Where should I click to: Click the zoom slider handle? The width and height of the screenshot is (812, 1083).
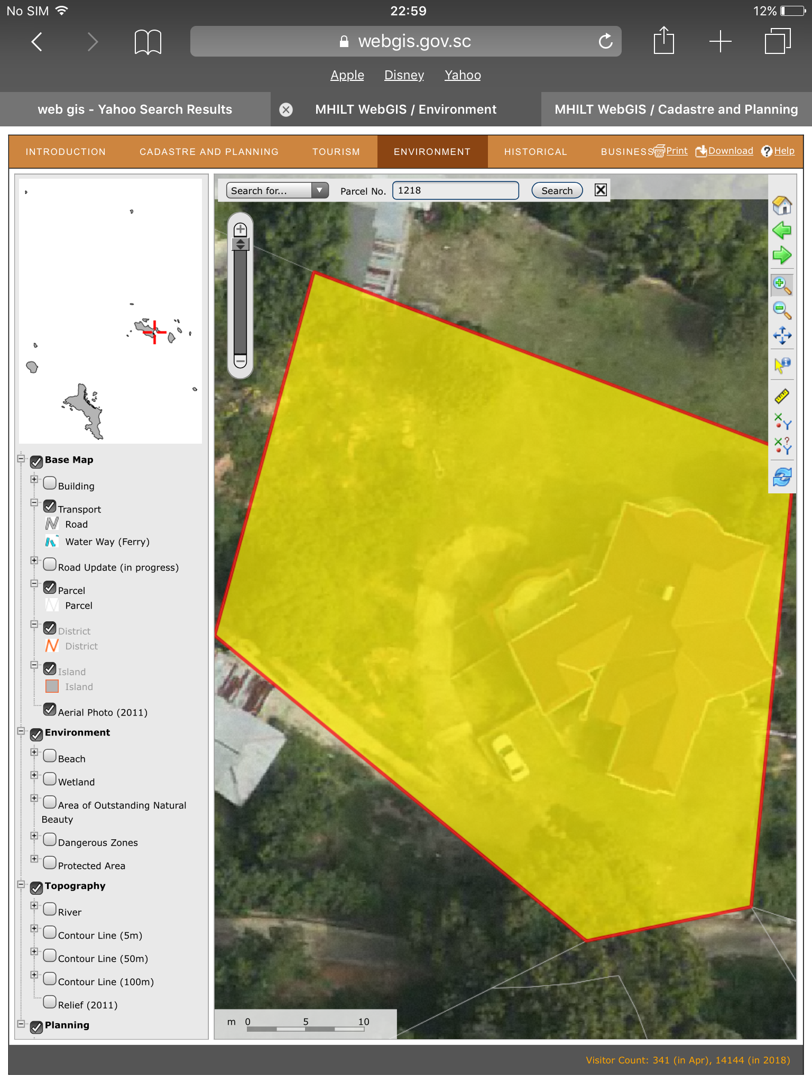pyautogui.click(x=241, y=244)
